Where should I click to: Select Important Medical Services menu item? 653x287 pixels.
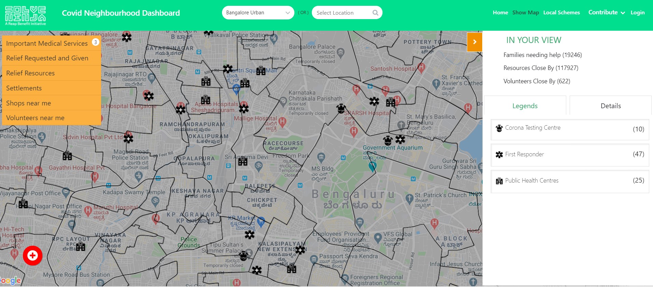pos(52,43)
